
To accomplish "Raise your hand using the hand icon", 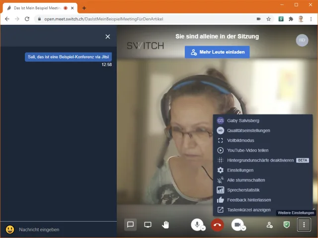I will (x=165, y=225).
